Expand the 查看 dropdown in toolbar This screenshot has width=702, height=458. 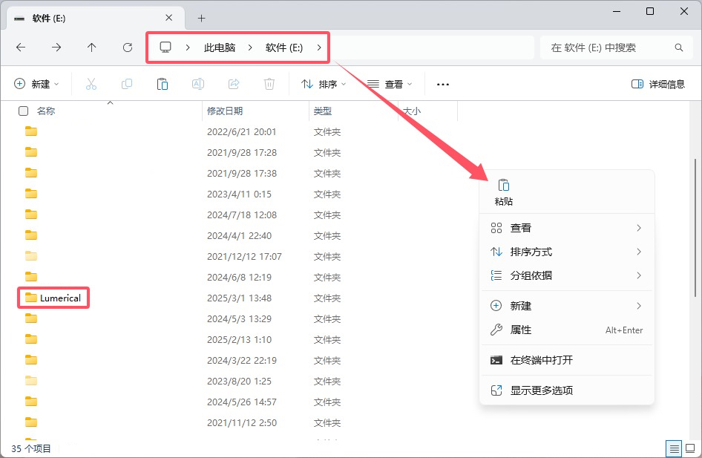pos(390,85)
